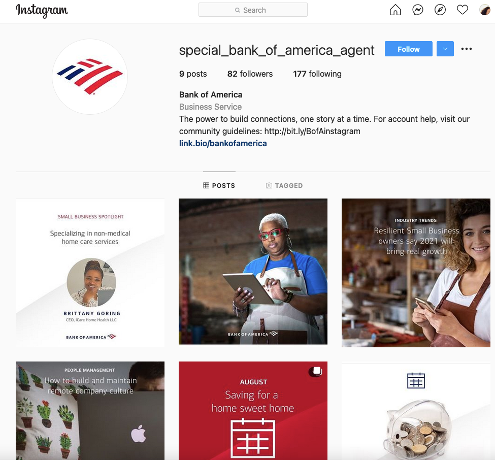Screen dimensions: 495x460
Task: Switch to the Posts tab
Action: click(x=219, y=185)
